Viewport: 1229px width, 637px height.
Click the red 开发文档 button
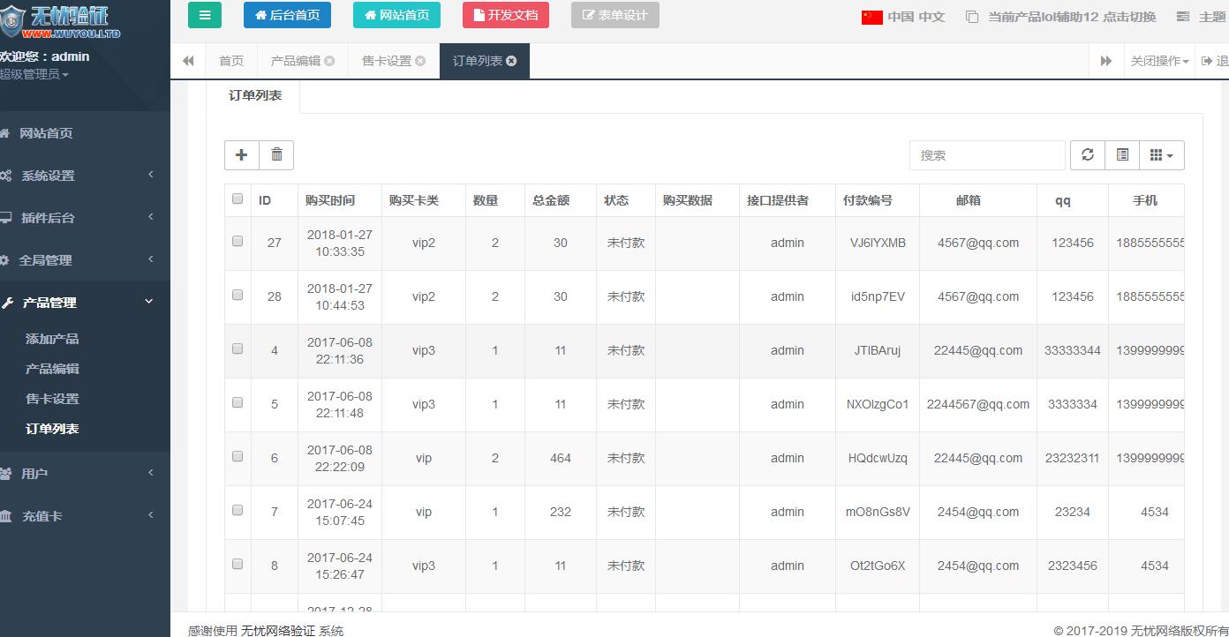point(505,15)
